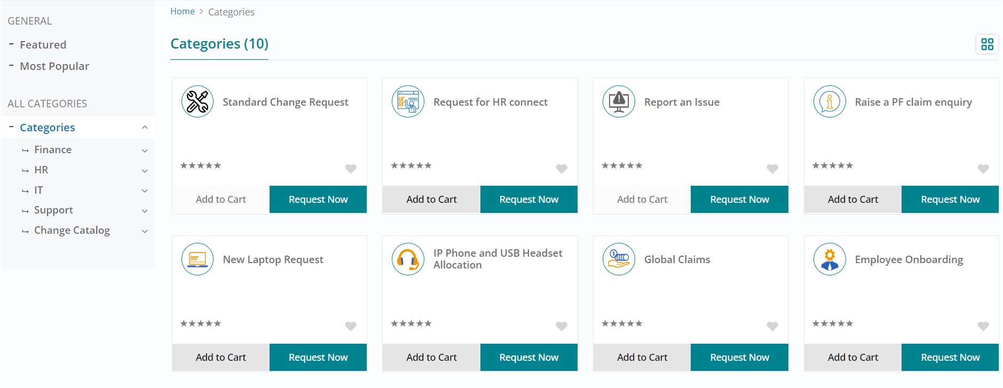Click Request Now for Report an Issue

(739, 200)
